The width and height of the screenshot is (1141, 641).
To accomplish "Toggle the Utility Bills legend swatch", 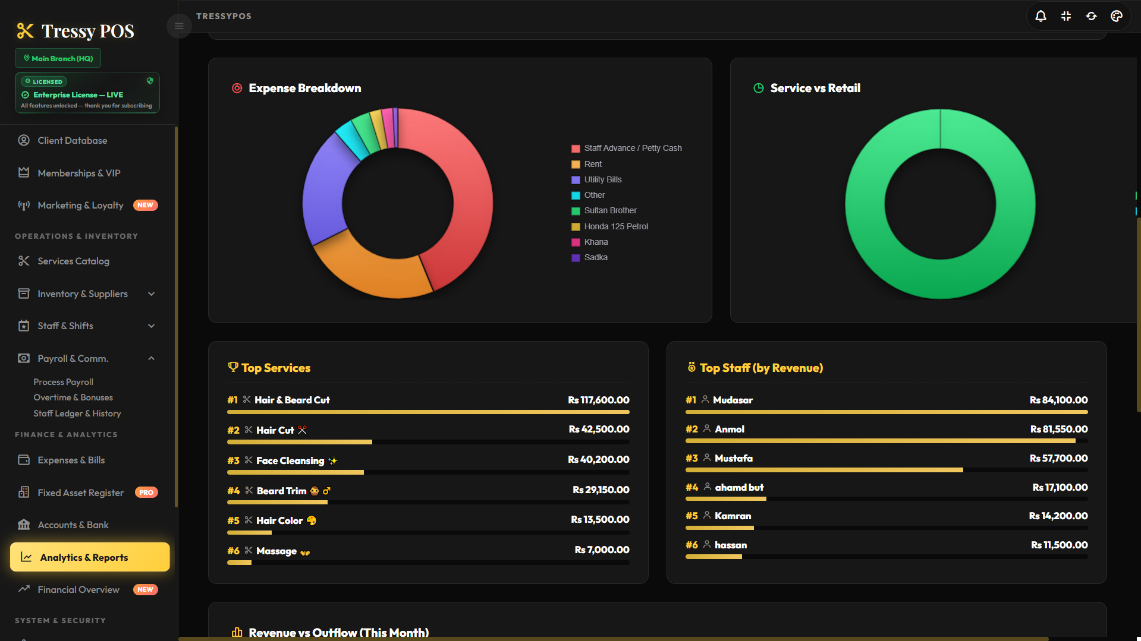I will tap(576, 179).
